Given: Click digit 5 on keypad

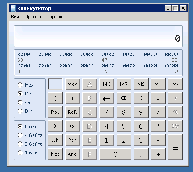Looking at the screenshot, I should (x=124, y=126).
